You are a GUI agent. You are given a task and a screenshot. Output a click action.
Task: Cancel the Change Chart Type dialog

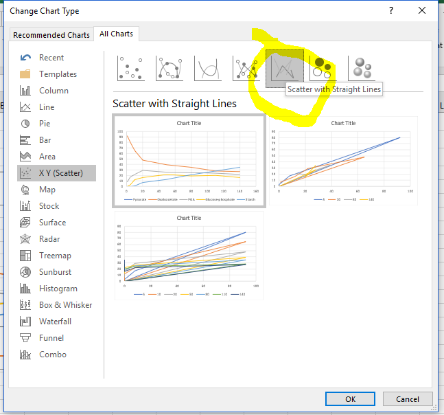[x=408, y=399]
